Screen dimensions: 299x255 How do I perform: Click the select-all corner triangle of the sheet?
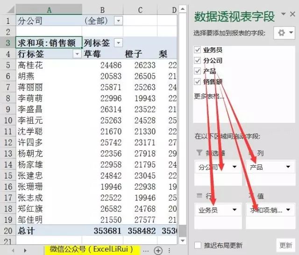coord(10,9)
